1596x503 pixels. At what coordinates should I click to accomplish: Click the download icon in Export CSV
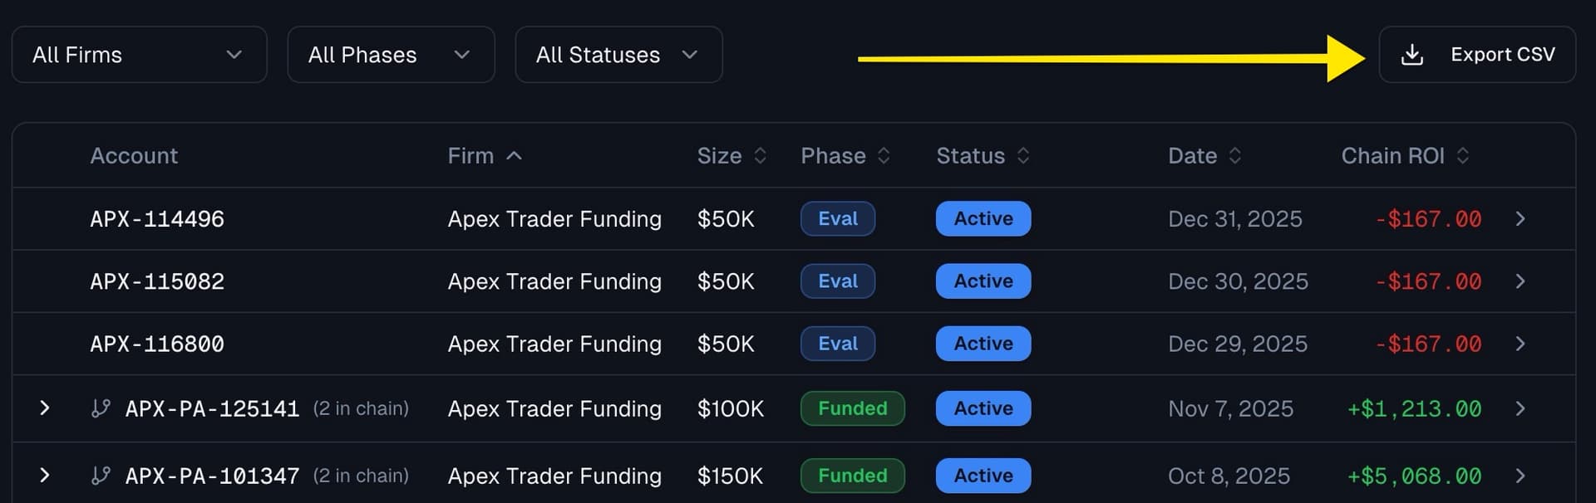(x=1411, y=54)
